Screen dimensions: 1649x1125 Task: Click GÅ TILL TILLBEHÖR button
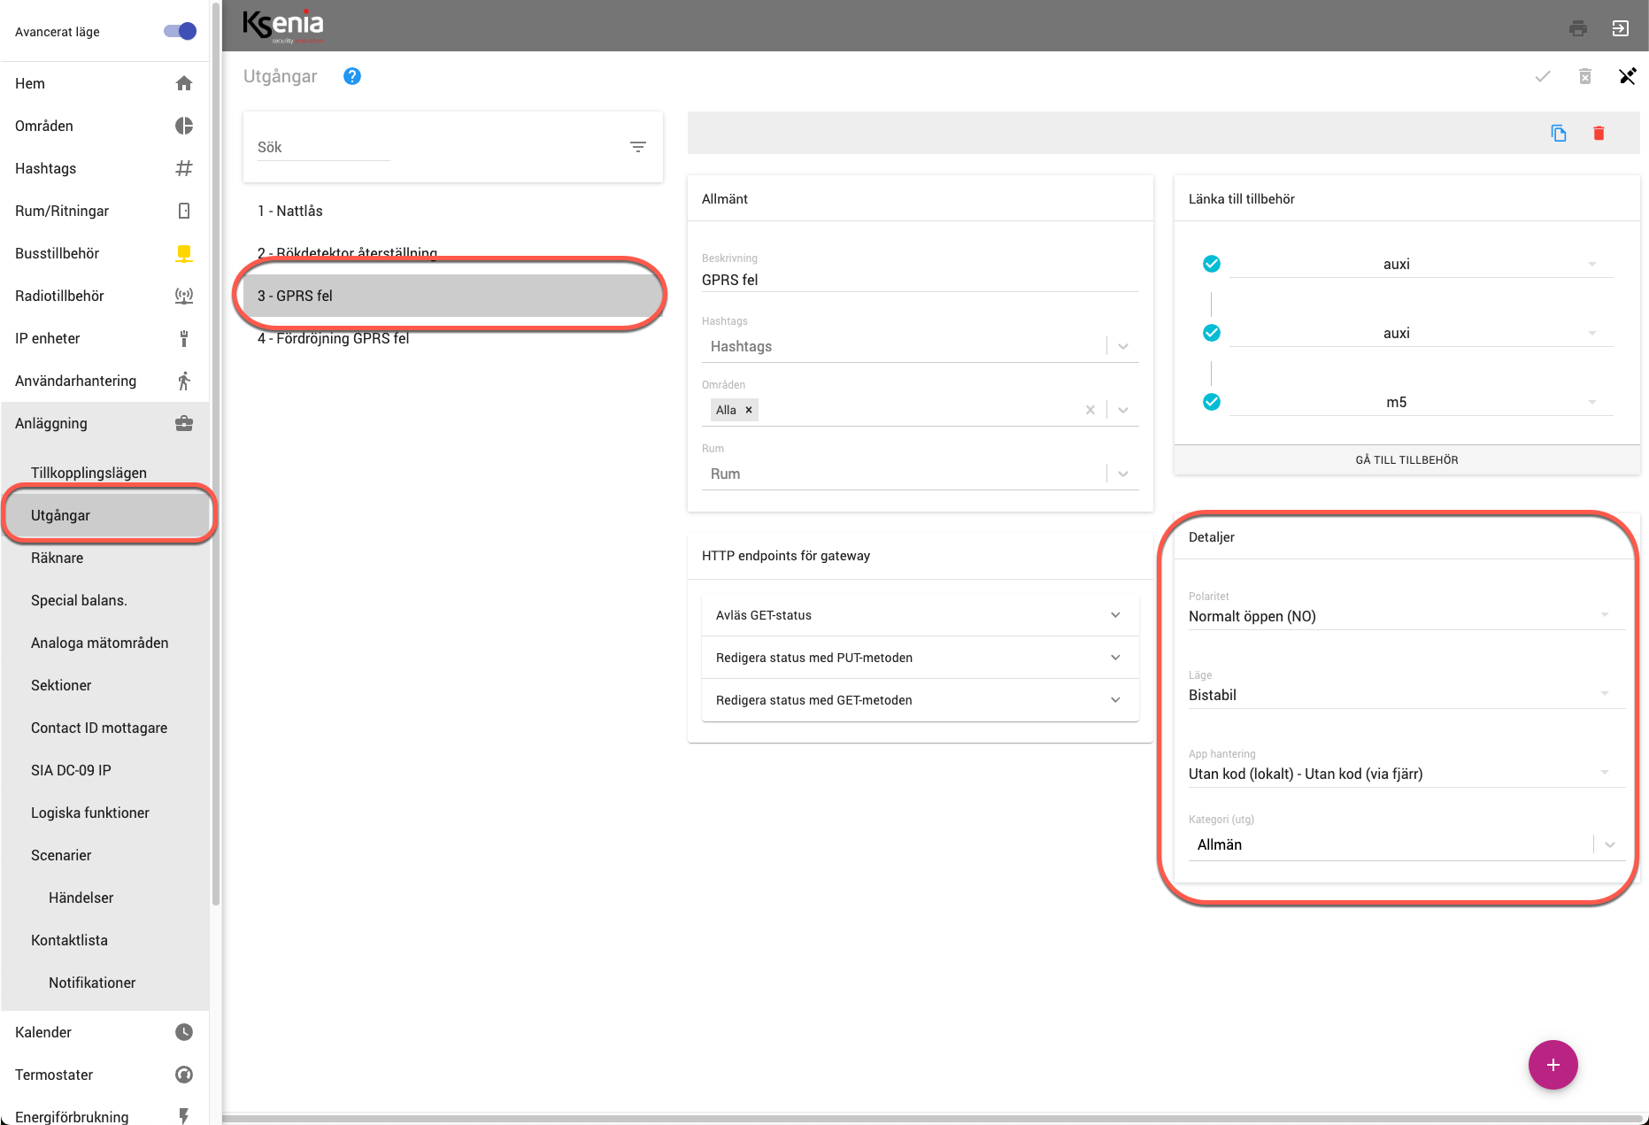pyautogui.click(x=1406, y=460)
